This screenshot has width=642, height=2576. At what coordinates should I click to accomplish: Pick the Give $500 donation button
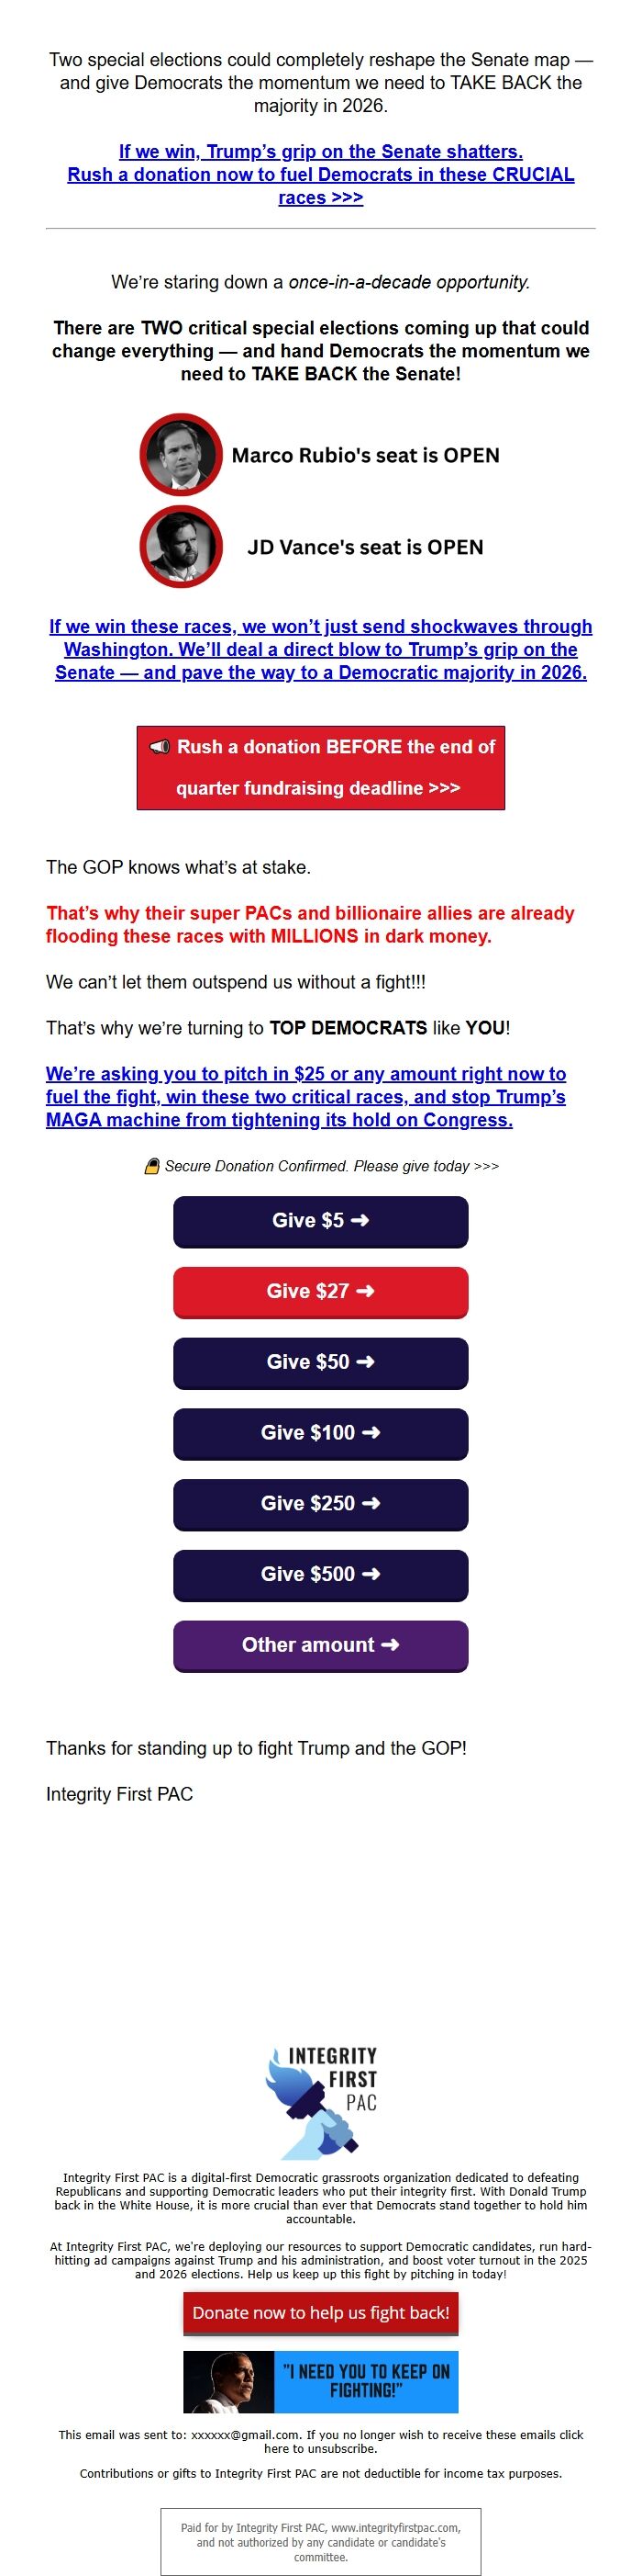click(320, 1574)
